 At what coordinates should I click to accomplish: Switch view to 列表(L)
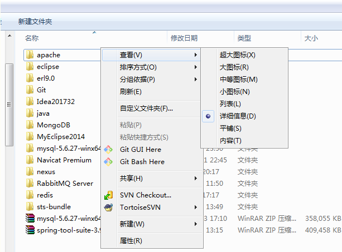click(230, 104)
